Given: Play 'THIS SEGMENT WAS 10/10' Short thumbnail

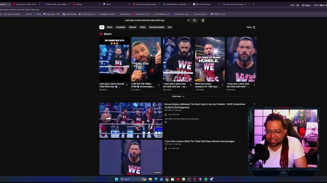Looking at the screenshot, I should tap(114, 59).
